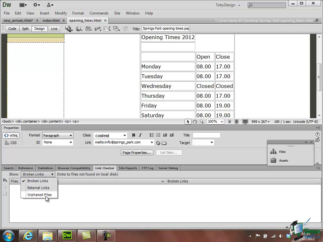Screen dimensions: 323x242
Task: Click the Bold formatting icon
Action: click(x=134, y=135)
